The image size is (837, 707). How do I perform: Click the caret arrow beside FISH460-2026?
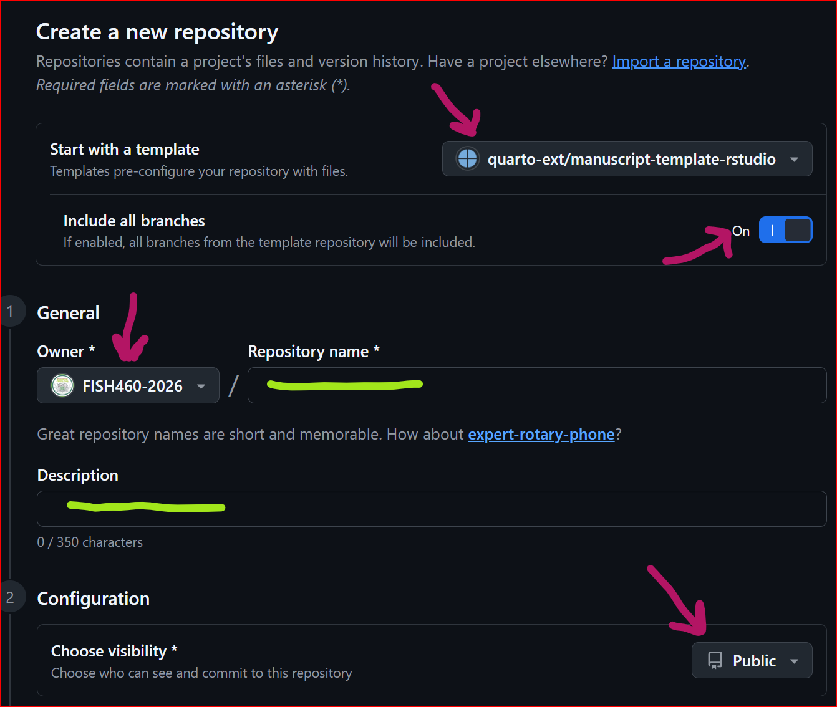[201, 387]
